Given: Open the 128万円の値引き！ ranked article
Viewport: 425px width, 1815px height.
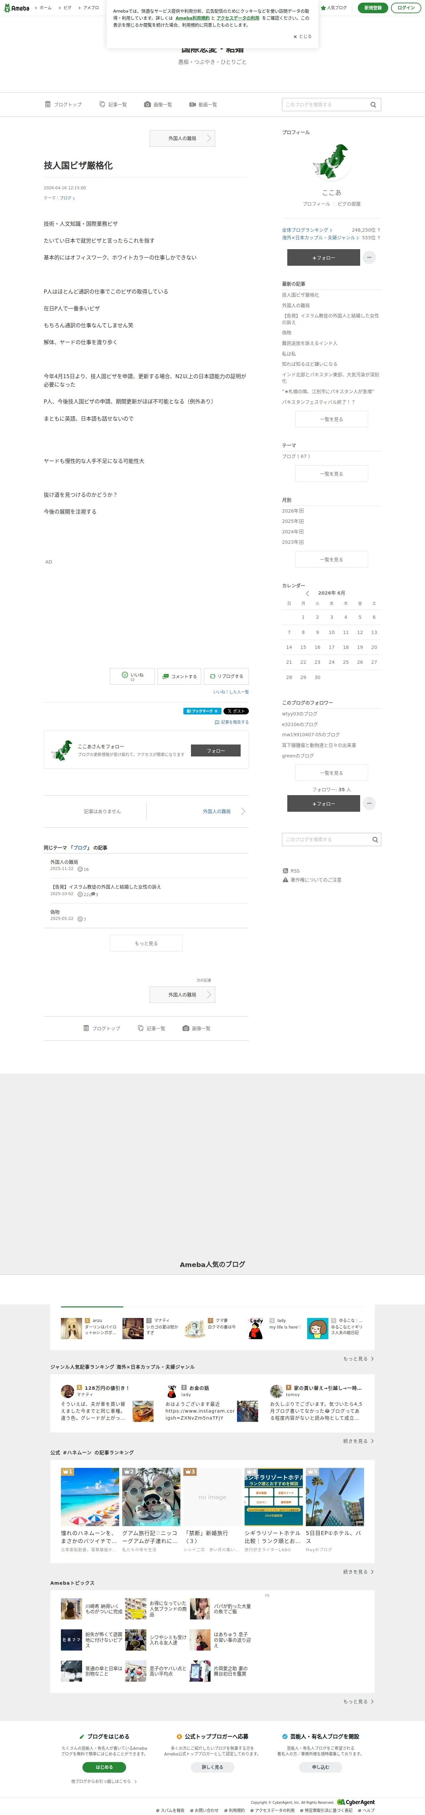Looking at the screenshot, I should coord(107,1388).
